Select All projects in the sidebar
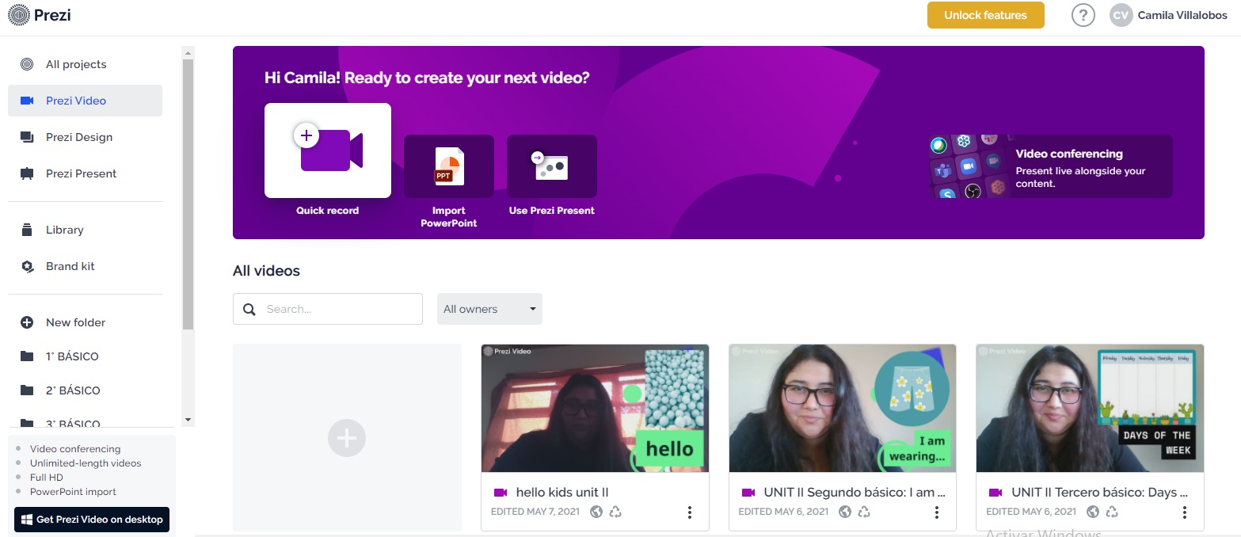The width and height of the screenshot is (1241, 537). pos(85,64)
